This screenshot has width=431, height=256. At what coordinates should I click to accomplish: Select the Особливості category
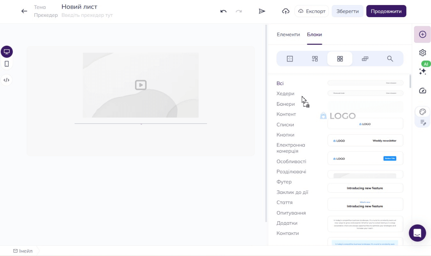tap(291, 162)
